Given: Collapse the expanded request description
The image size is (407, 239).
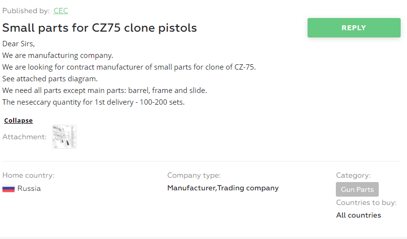Looking at the screenshot, I should click(x=19, y=121).
